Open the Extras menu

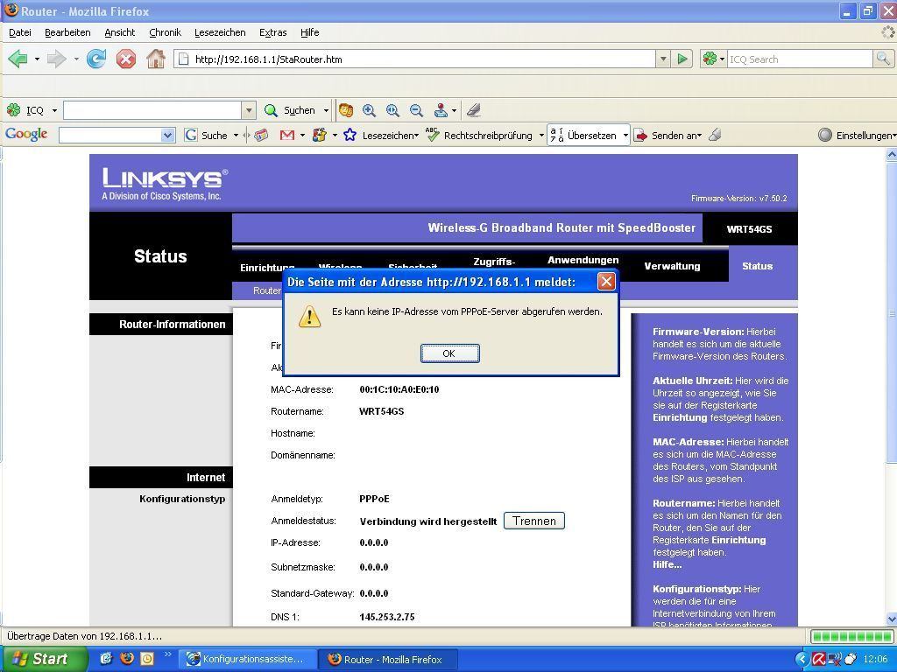[273, 32]
